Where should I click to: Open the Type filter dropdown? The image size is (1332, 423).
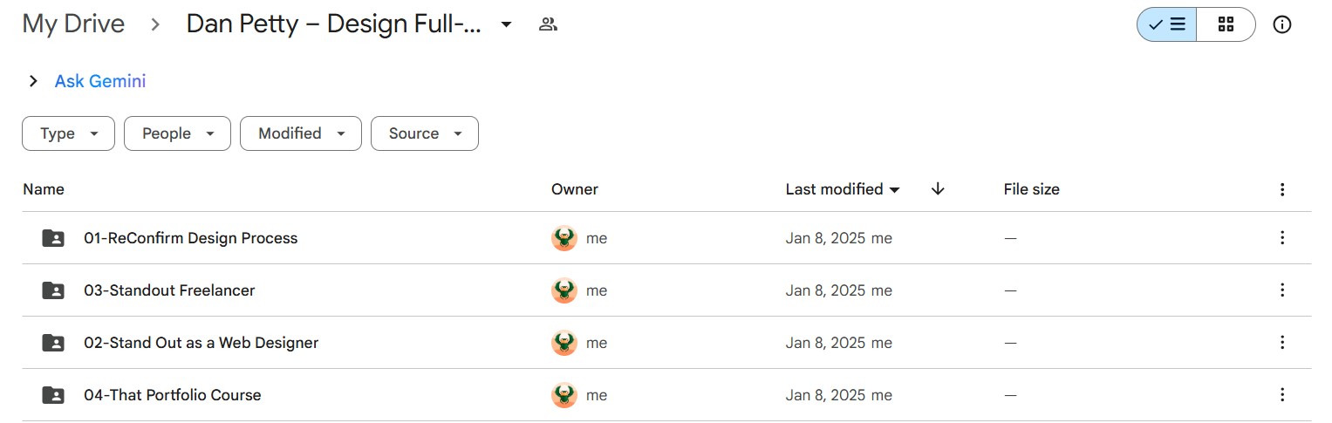[x=68, y=133]
